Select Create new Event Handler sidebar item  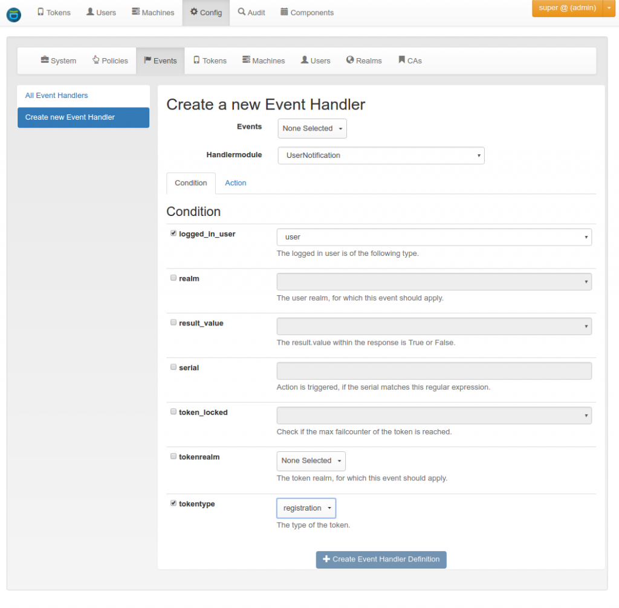pos(83,117)
